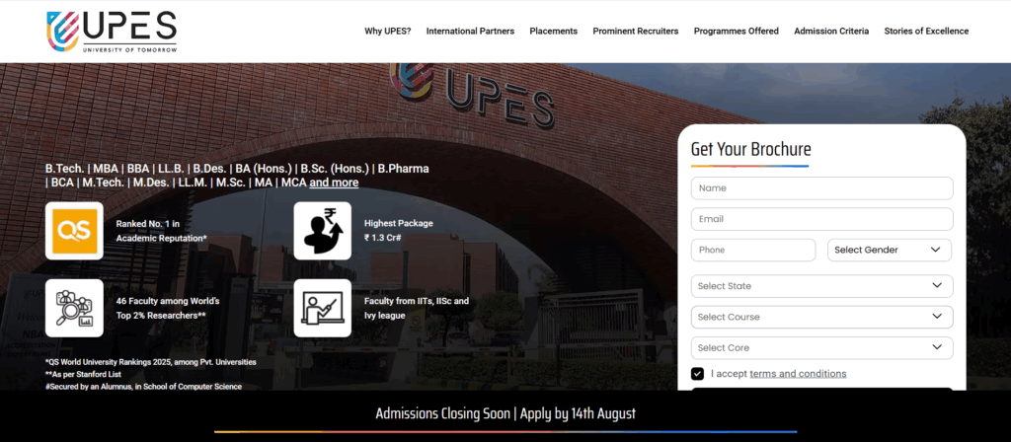Toggle the terms acceptance checkbox
This screenshot has height=442, width=1011.
click(698, 374)
